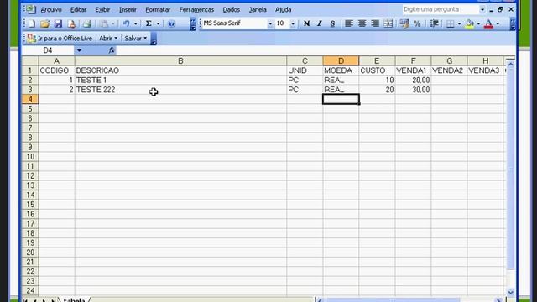
Task: Open the borders style dropdown arrow
Action: (x=459, y=23)
